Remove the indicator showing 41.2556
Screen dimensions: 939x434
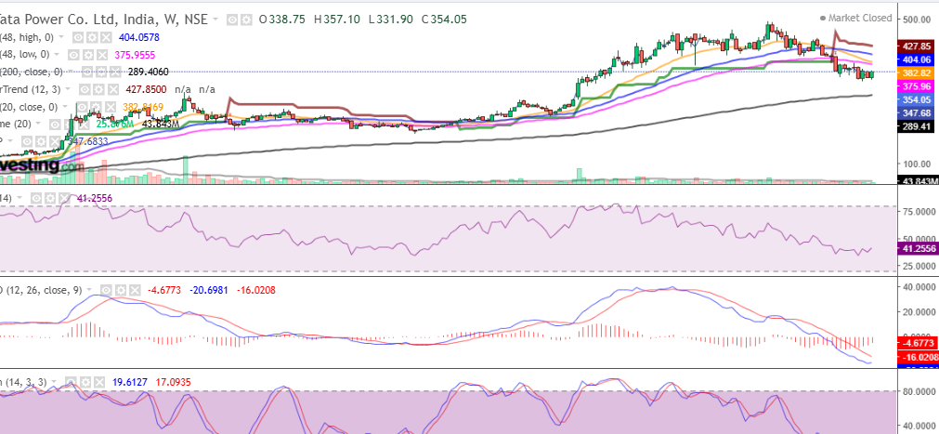pos(62,198)
